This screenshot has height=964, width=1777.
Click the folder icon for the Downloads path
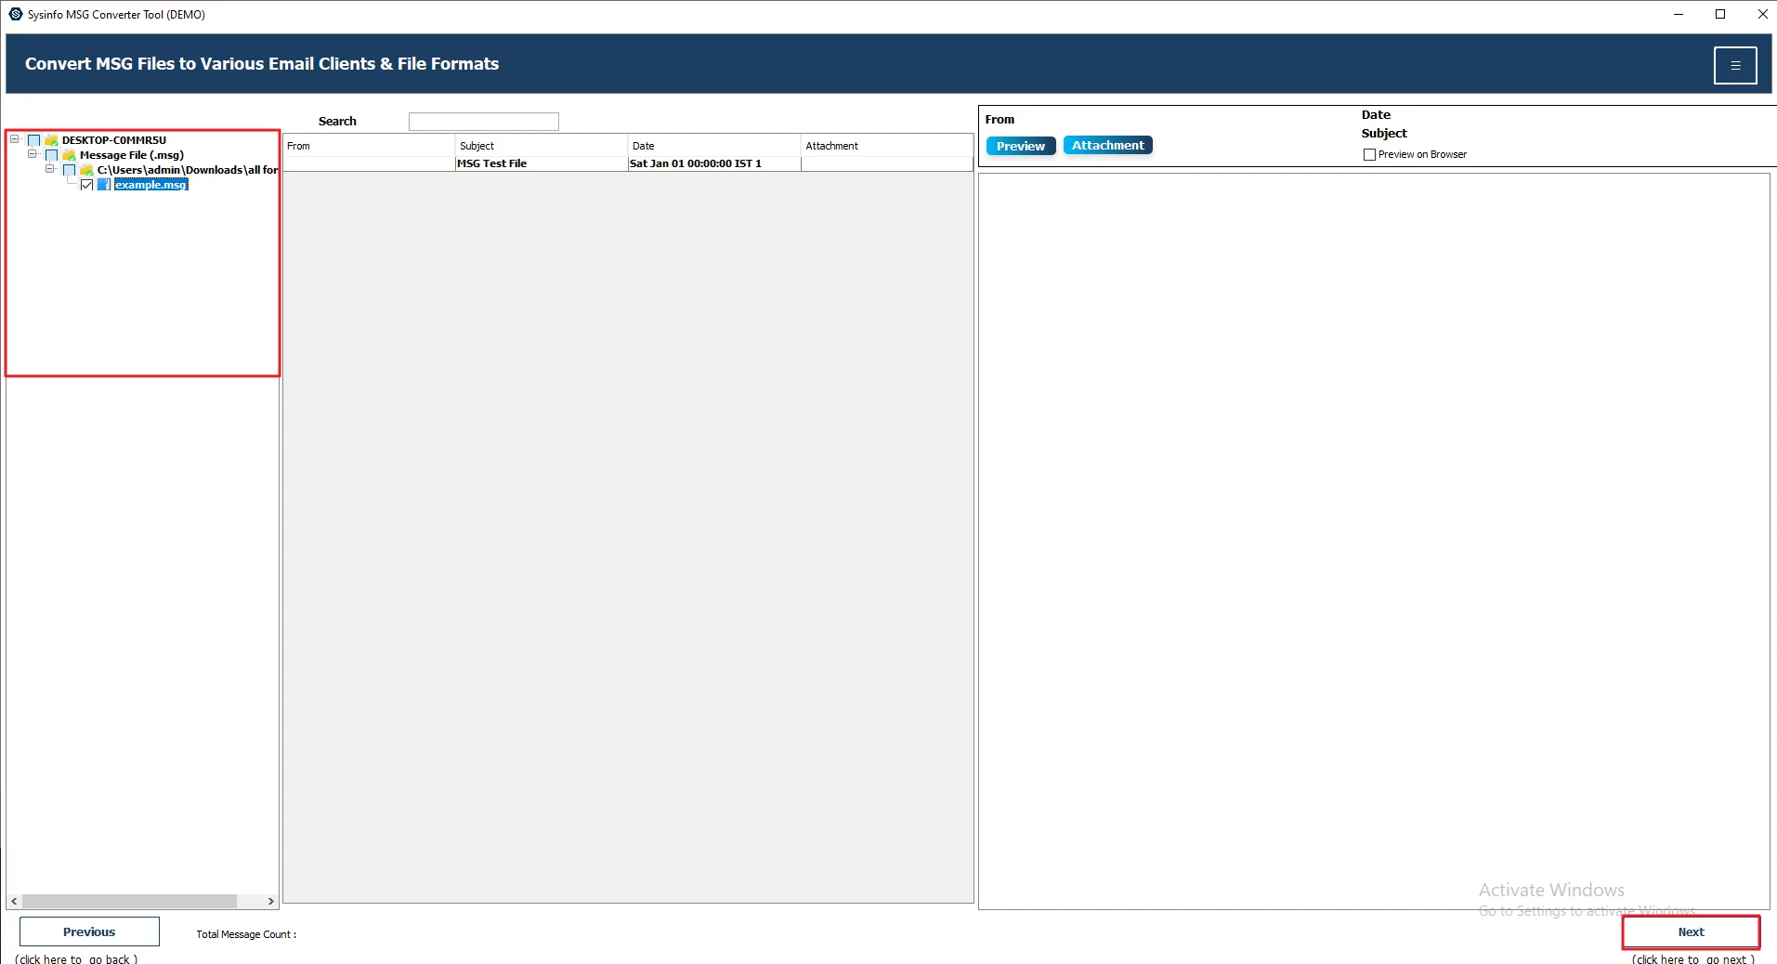(86, 171)
